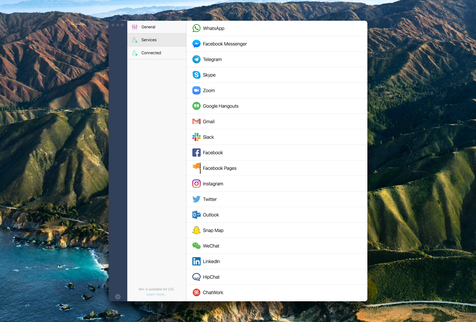Click the ChatWork icon
The image size is (476, 322).
pyautogui.click(x=197, y=293)
